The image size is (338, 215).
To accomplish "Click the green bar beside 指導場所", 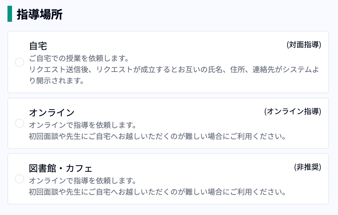I will click(10, 14).
